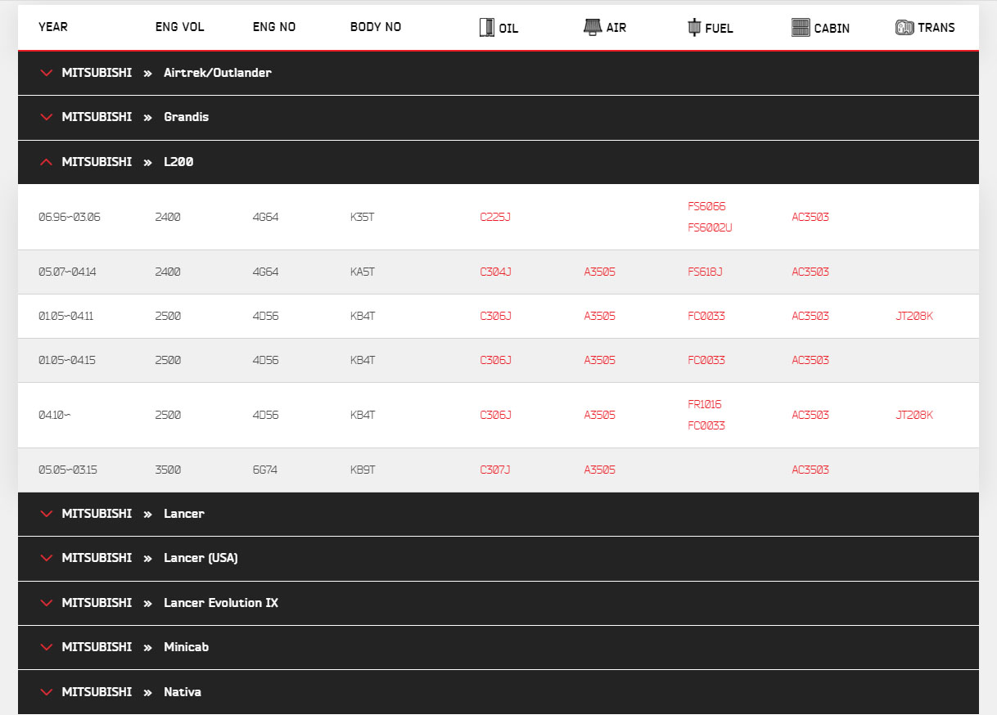
Task: Open fuel filter link FS6066
Action: (x=706, y=206)
